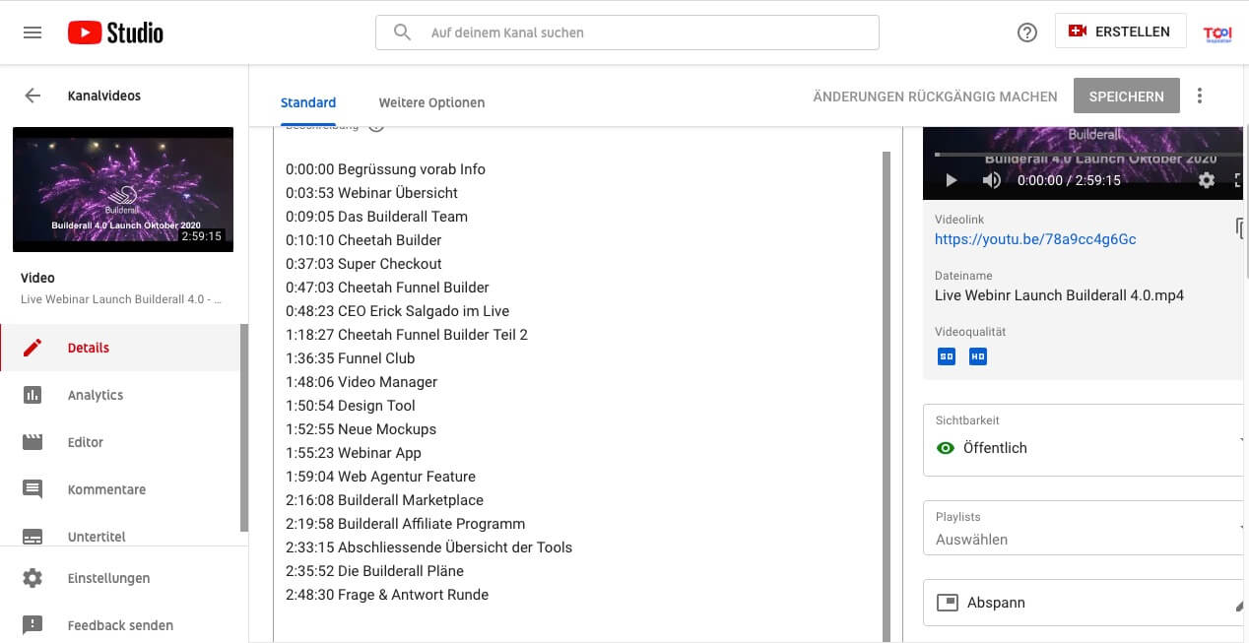This screenshot has height=643, width=1249.
Task: Open the video player settings gear
Action: tap(1207, 180)
